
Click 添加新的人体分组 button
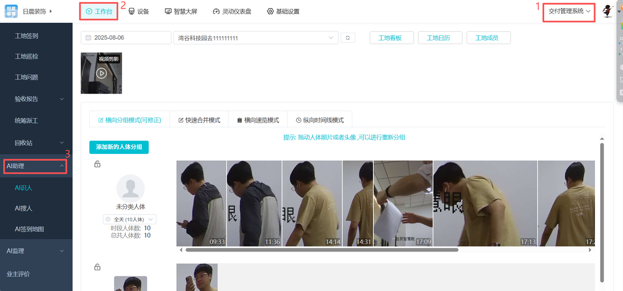pos(119,148)
